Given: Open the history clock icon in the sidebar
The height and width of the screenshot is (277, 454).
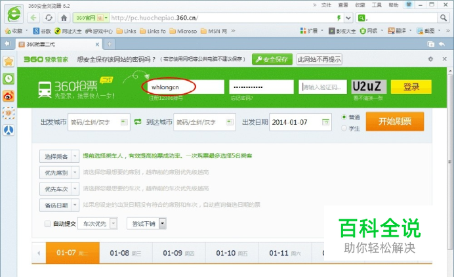Looking at the screenshot, I should pyautogui.click(x=9, y=79).
